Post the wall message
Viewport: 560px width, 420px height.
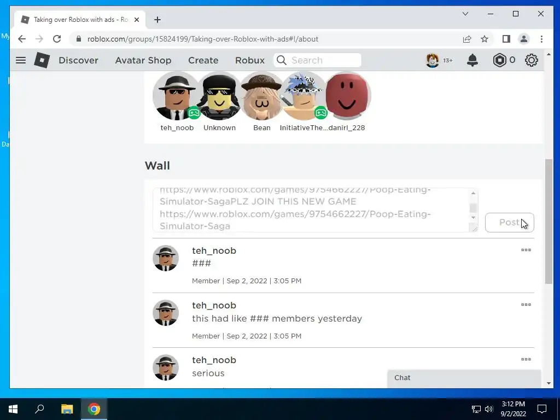(509, 223)
